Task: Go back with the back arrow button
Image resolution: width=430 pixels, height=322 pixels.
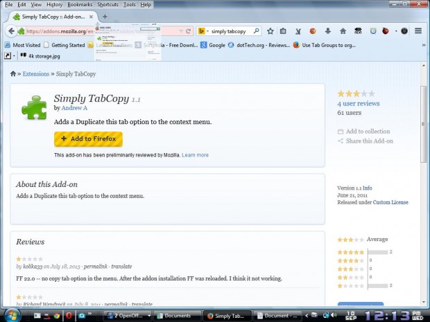Action: [x=11, y=31]
